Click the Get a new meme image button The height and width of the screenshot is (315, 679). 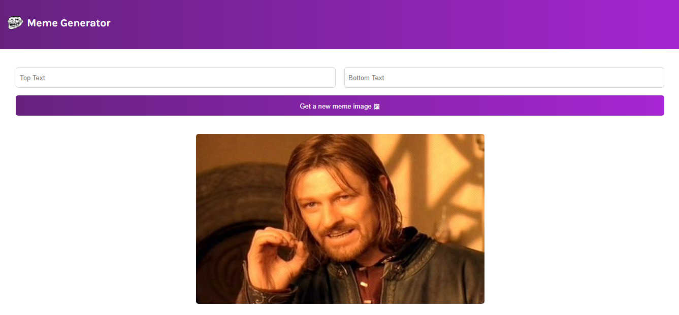point(339,106)
